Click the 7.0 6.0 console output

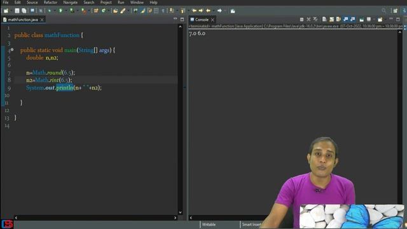pos(197,33)
